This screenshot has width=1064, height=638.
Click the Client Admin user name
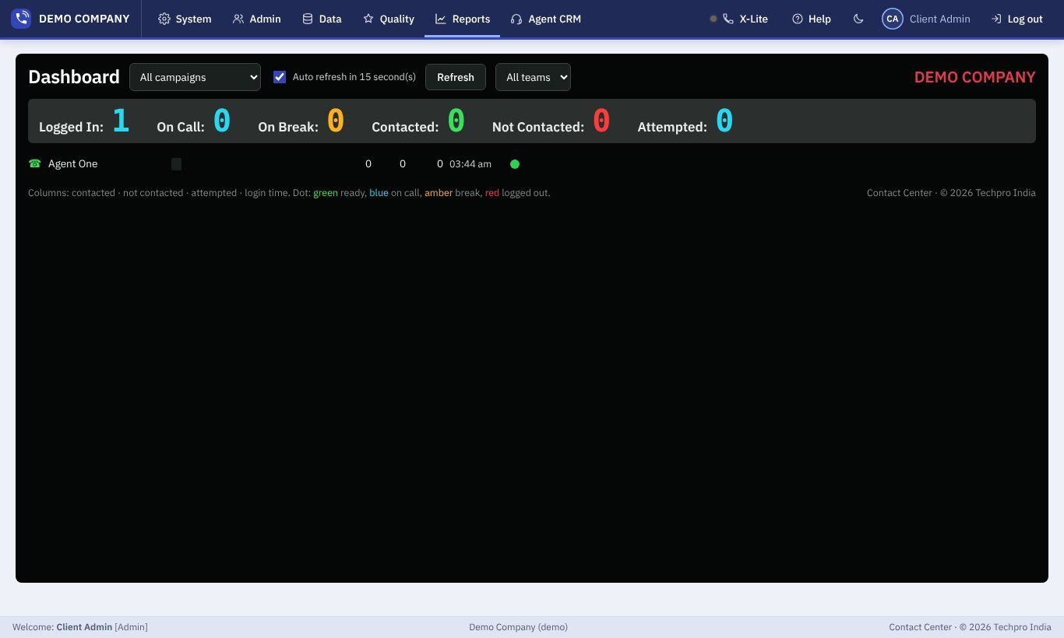(x=940, y=19)
